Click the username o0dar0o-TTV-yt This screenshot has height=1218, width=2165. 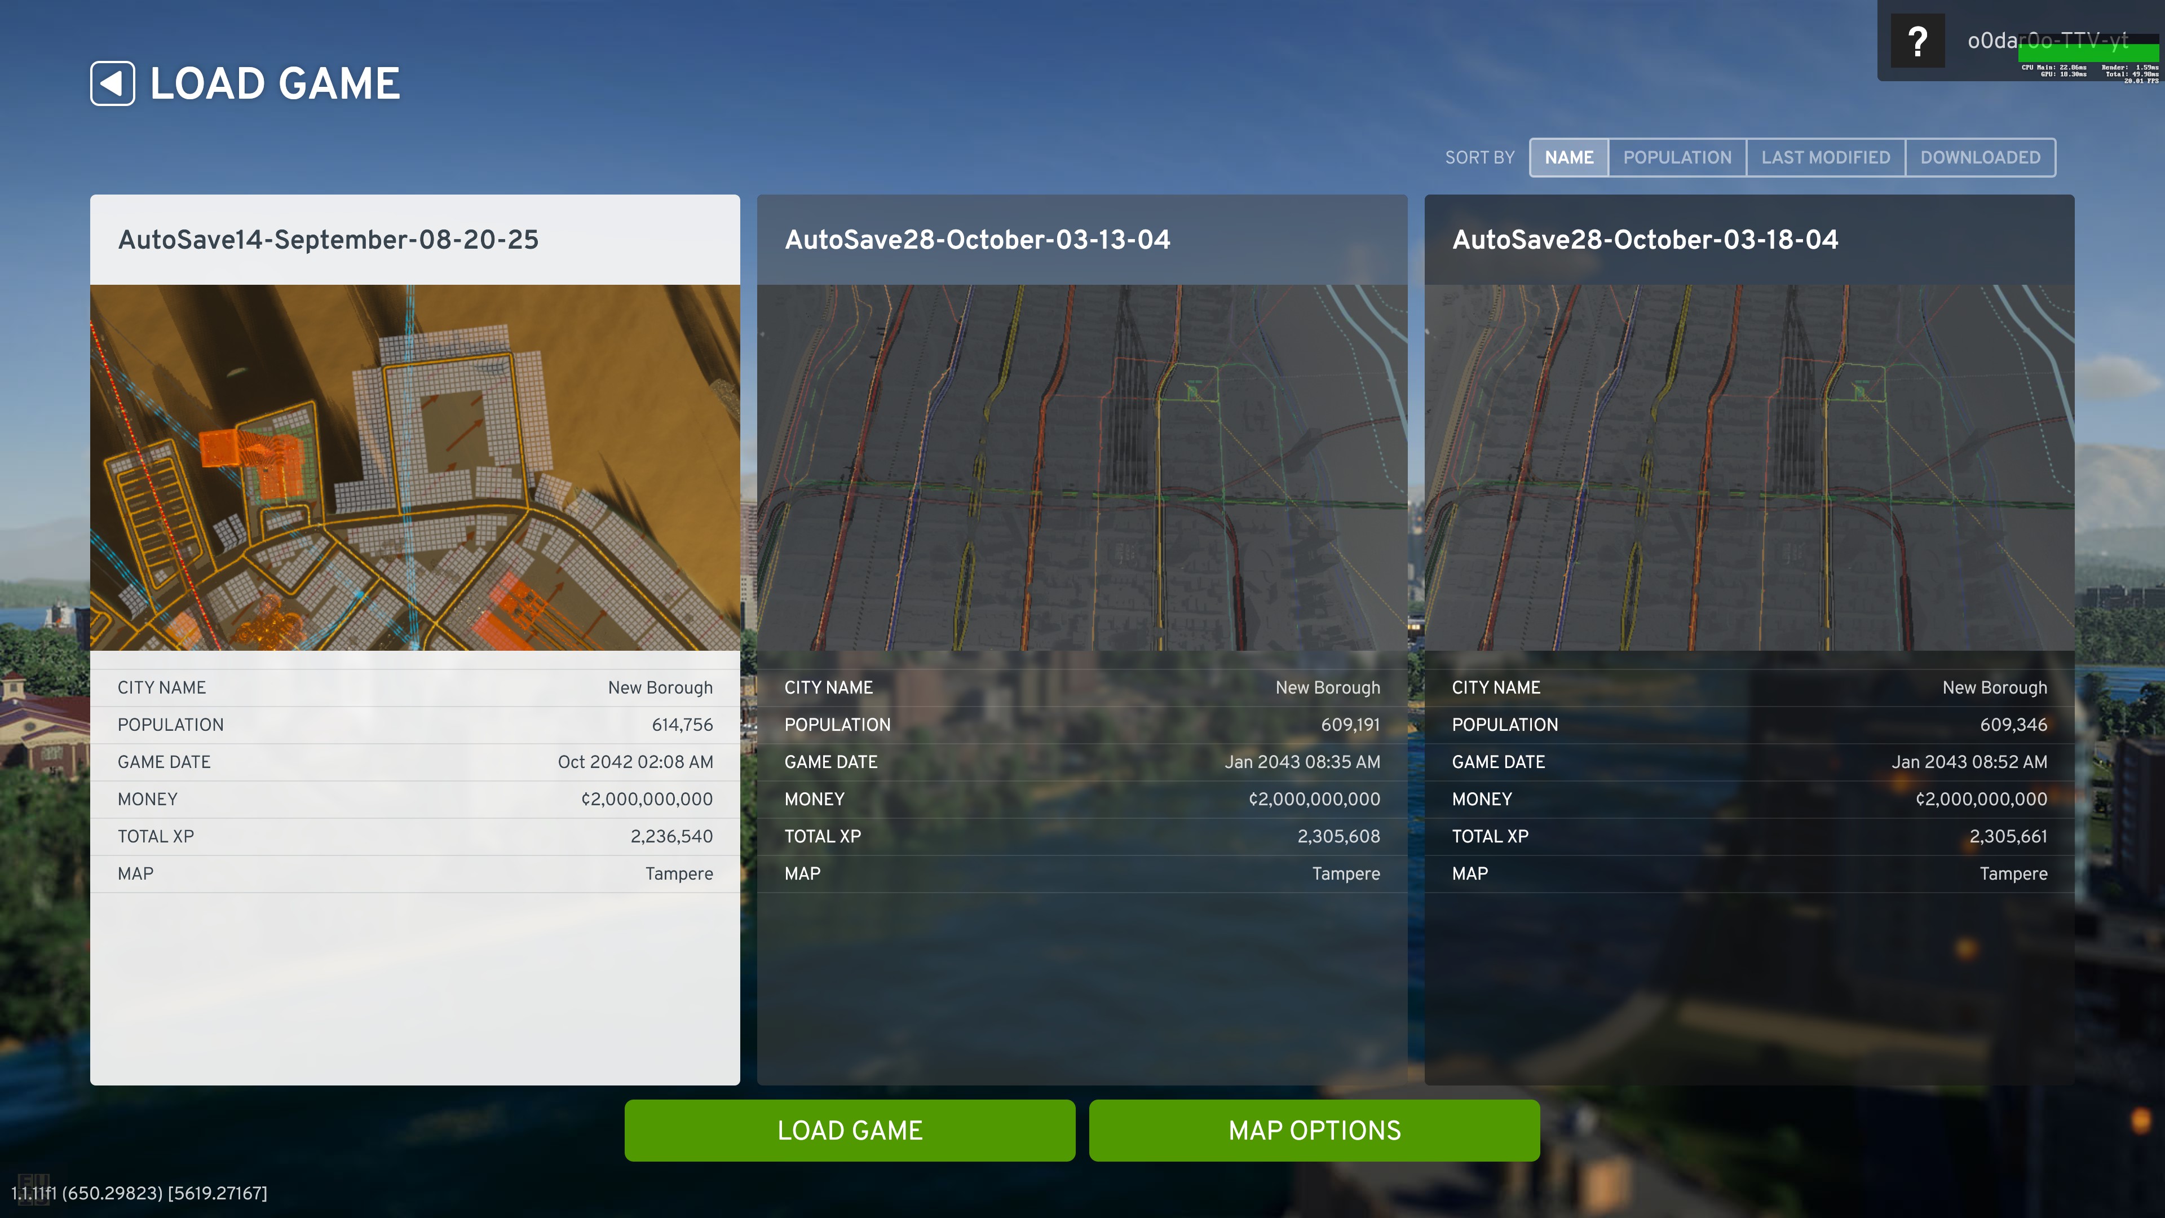(2047, 41)
